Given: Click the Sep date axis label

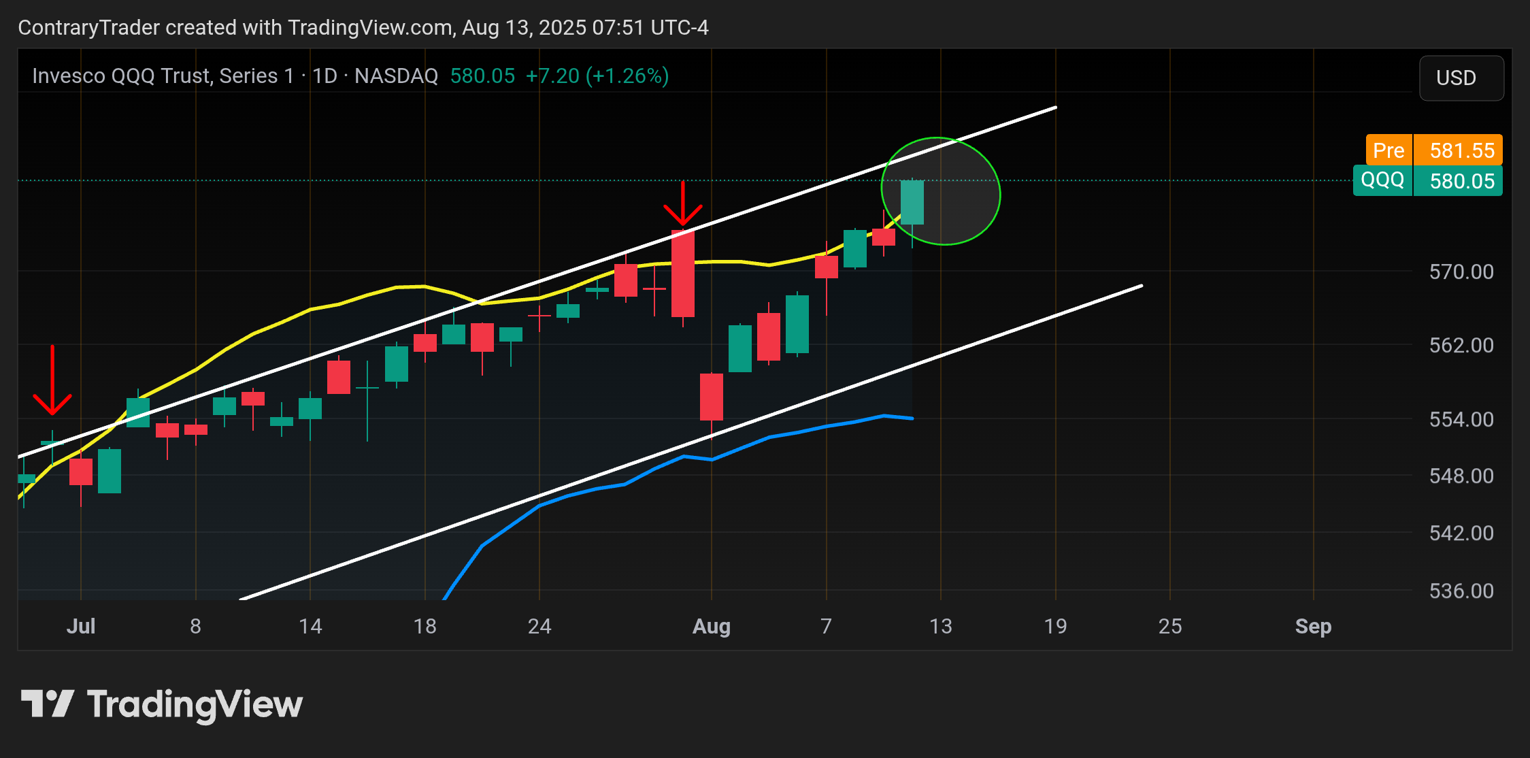Looking at the screenshot, I should [x=1313, y=626].
